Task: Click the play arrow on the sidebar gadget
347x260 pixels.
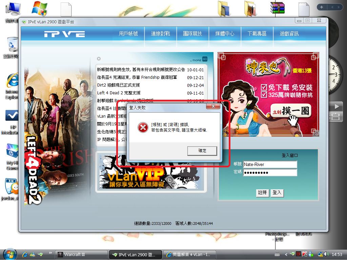Action: pos(336,107)
